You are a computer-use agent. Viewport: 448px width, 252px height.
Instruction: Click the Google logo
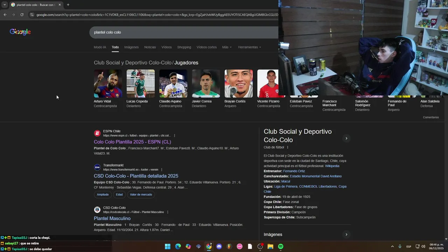pyautogui.click(x=20, y=32)
